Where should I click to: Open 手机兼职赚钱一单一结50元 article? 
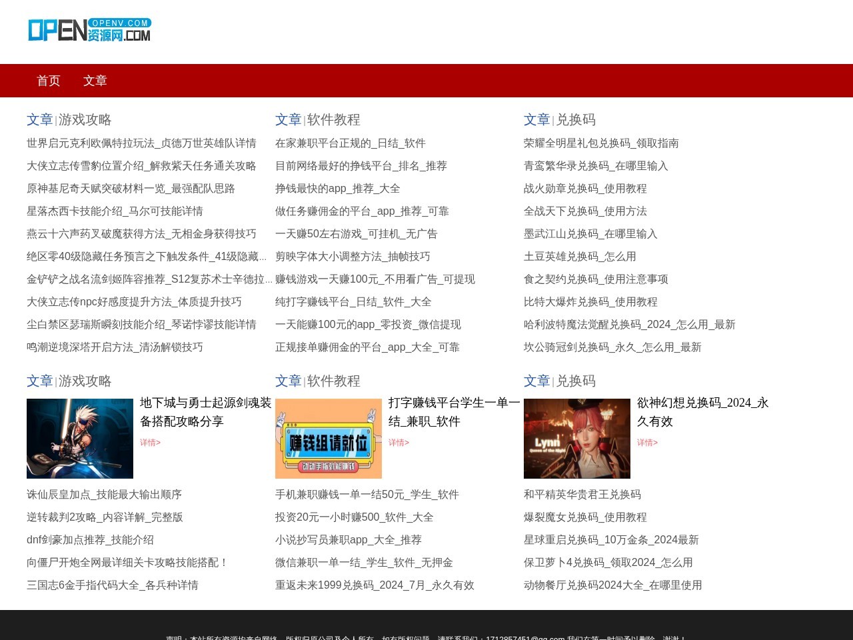(x=367, y=495)
